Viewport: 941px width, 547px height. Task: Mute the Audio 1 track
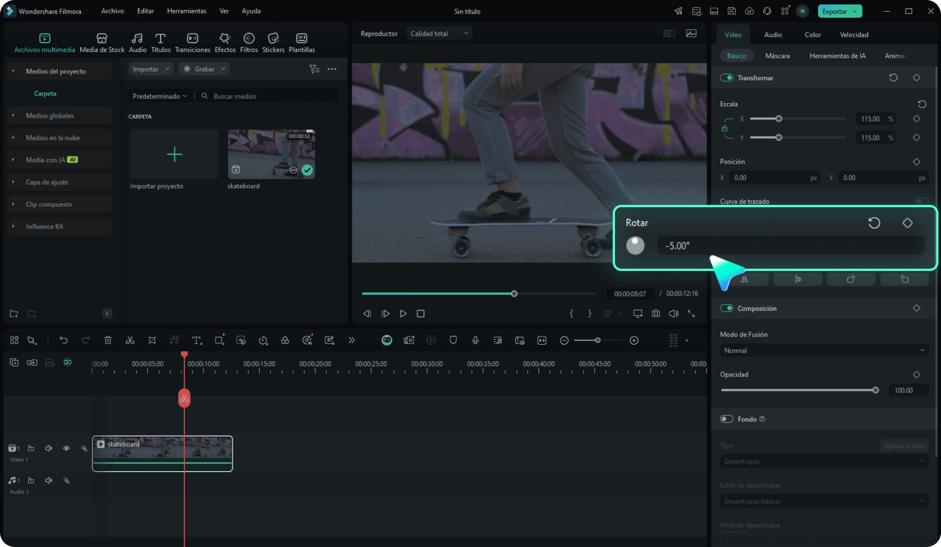tap(48, 480)
